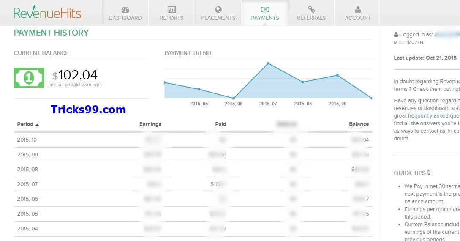This screenshot has width=460, height=241.
Task: Click the Payments money icon
Action: point(265,9)
